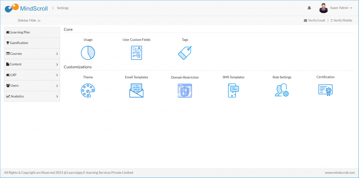Click the Super Admin avatar picture
The height and width of the screenshot is (178, 359).
point(323,8)
